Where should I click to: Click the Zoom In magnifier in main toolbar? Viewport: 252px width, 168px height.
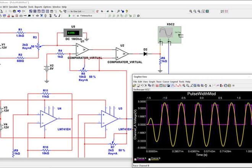pos(191,11)
